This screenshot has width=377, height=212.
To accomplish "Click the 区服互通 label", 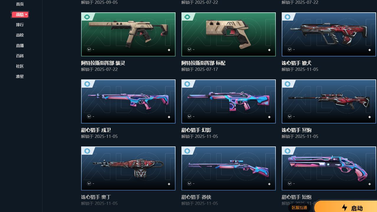I will click(299, 208).
